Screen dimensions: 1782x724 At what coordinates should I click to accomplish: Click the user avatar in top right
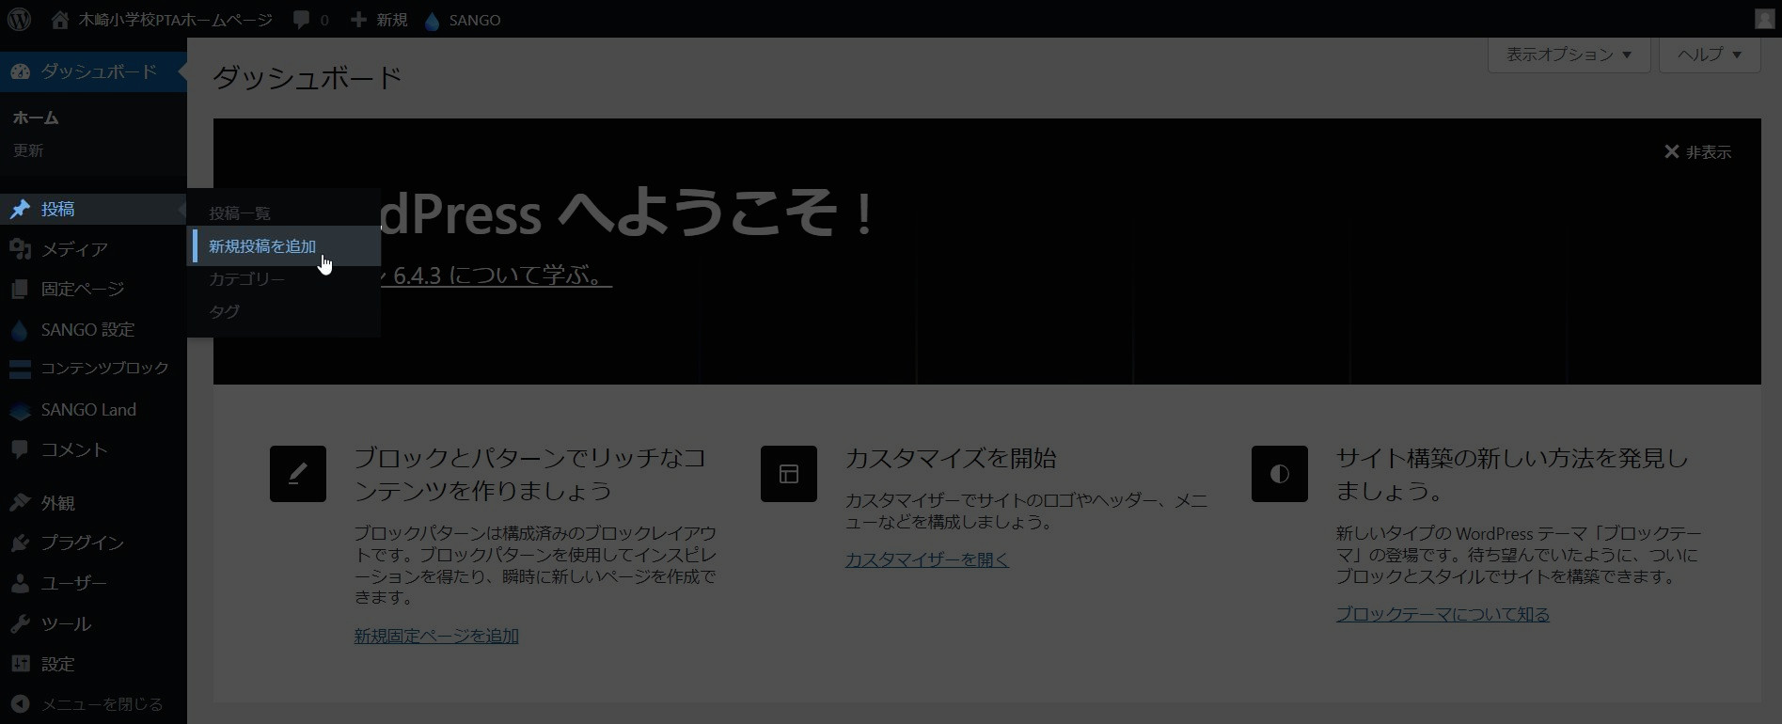1764,20
